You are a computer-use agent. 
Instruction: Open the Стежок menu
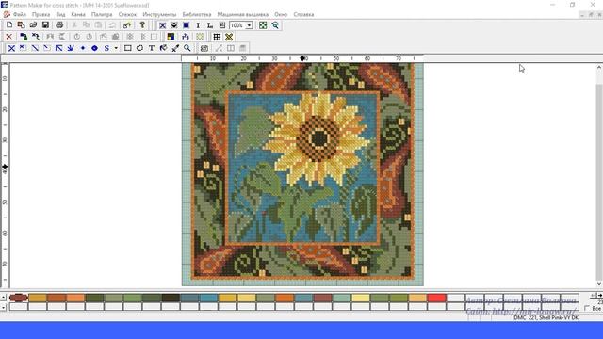pos(127,15)
